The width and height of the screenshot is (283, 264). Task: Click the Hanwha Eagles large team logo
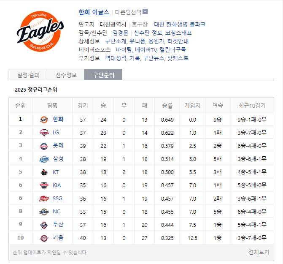[40, 31]
